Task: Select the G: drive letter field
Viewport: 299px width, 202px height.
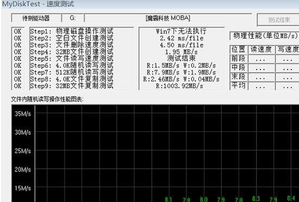Action: [x=73, y=18]
